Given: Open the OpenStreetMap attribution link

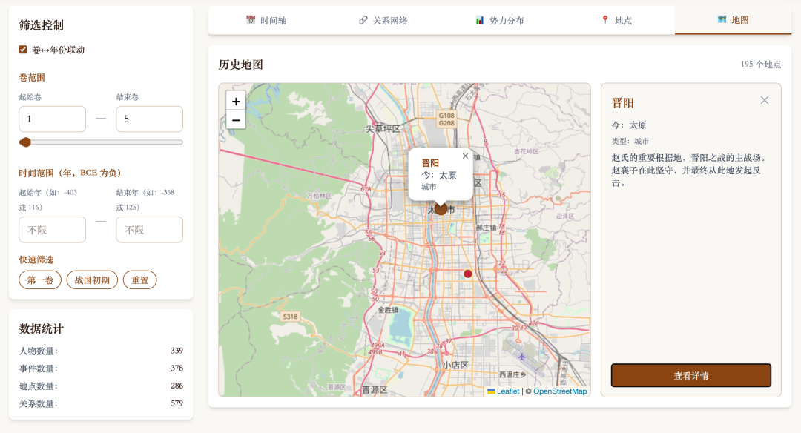Looking at the screenshot, I should (560, 391).
